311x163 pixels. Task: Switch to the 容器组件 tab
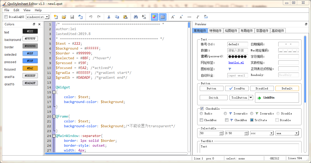(262, 31)
